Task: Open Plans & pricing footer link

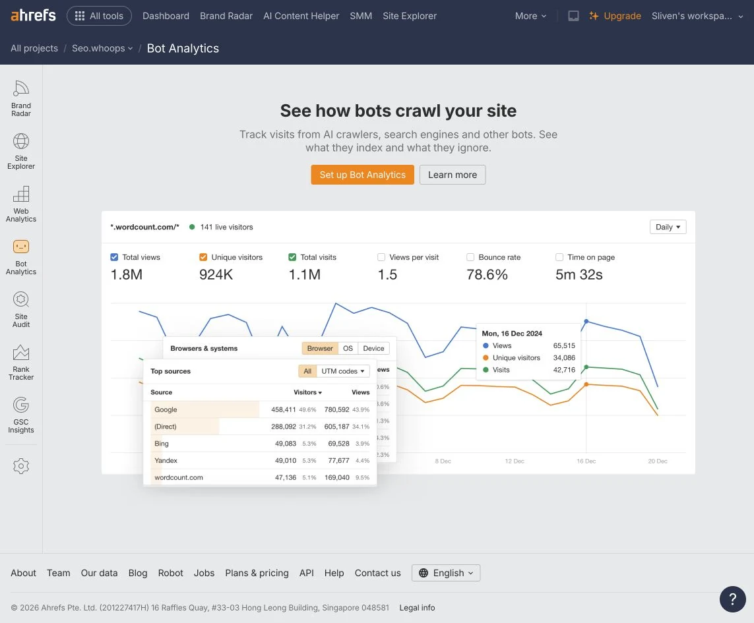Action: (x=257, y=573)
